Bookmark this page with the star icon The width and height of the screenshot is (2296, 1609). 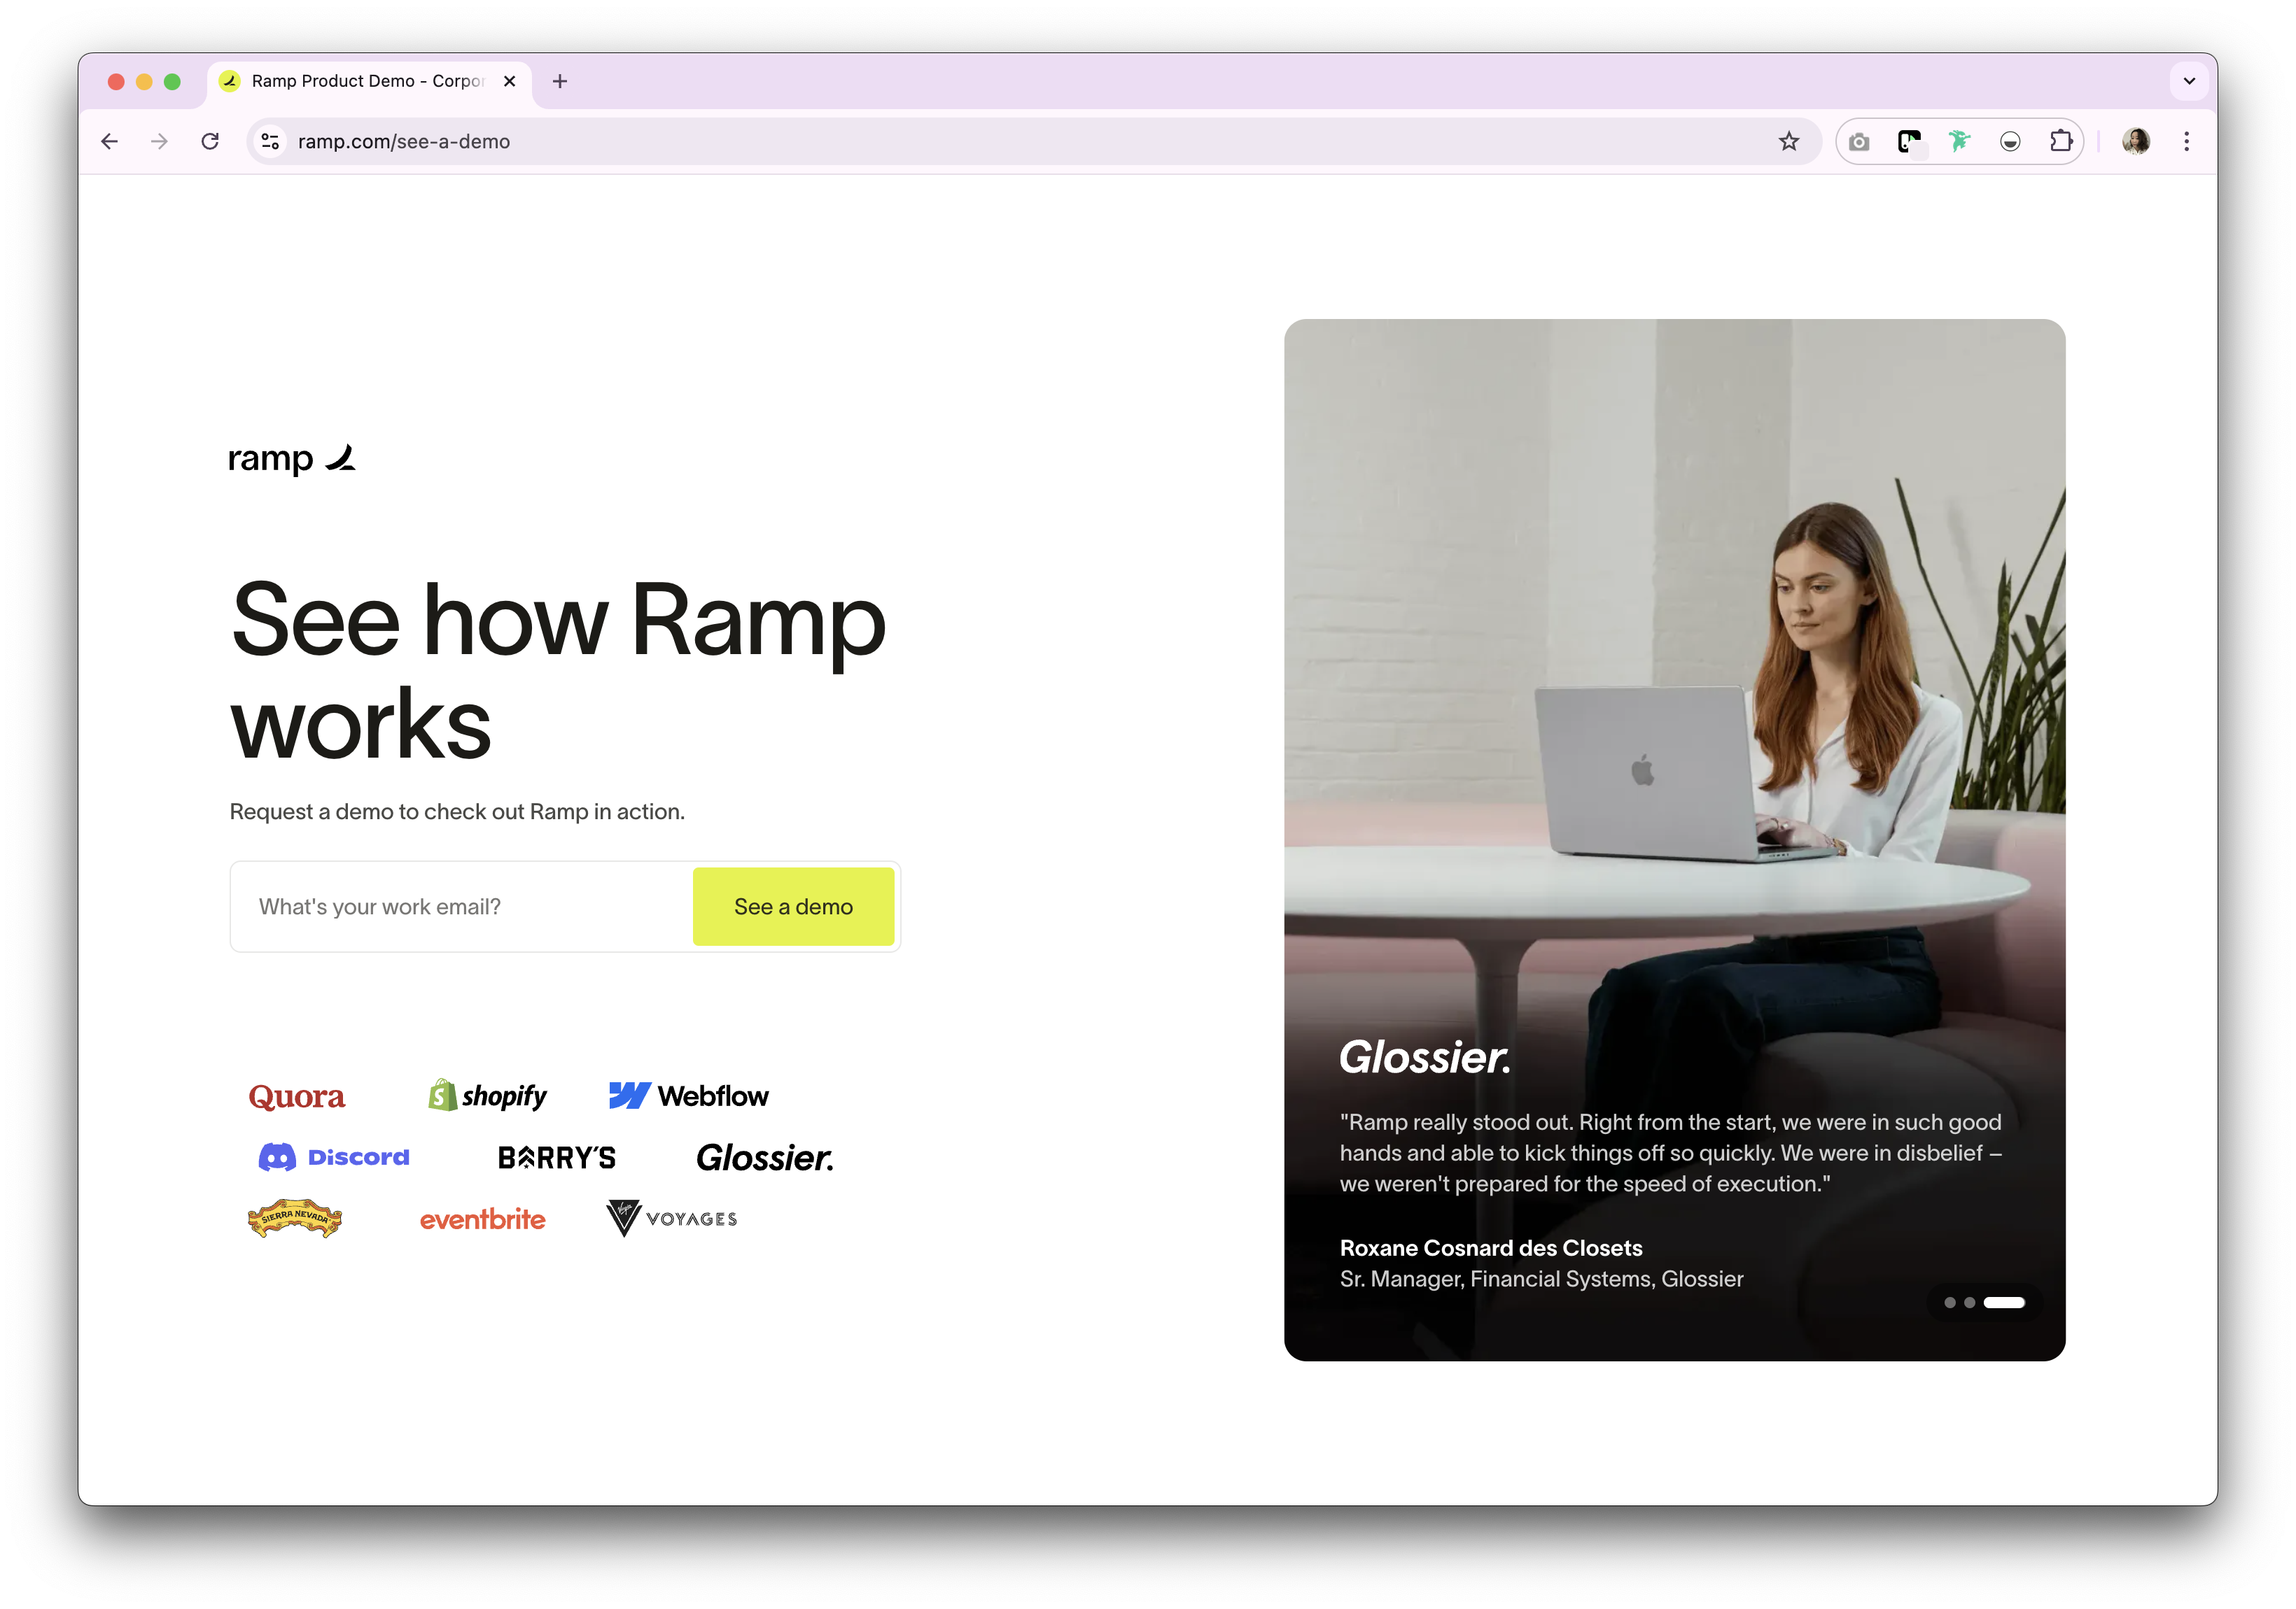tap(1789, 142)
